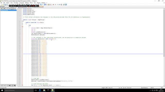Toggle indent guide toolbar icon
Viewport: 165px width, 92px height.
tap(45, 5)
